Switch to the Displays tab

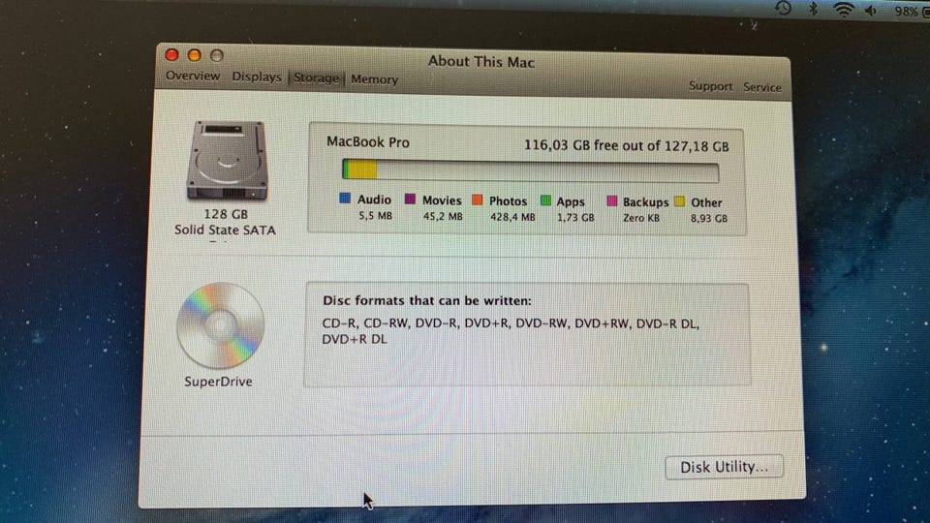point(256,77)
